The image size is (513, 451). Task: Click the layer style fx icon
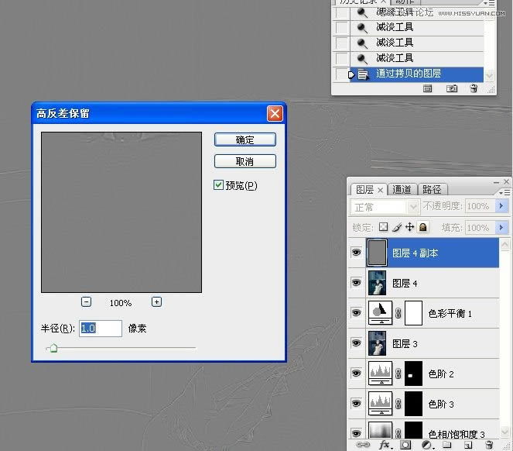click(385, 445)
